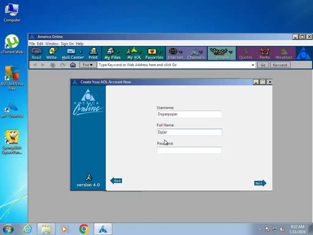Click the taskbar clock showing 9:22 AM

pyautogui.click(x=297, y=229)
